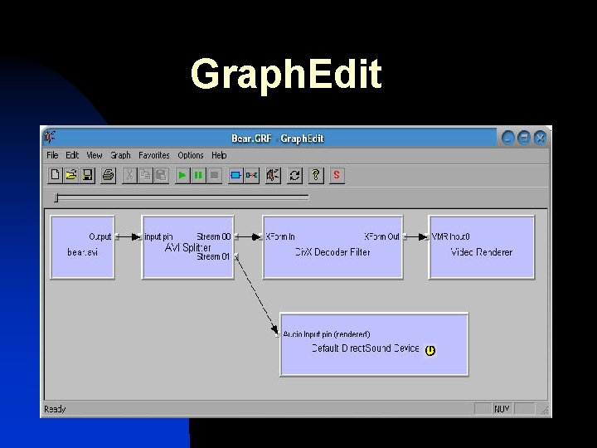Click the seek bar track
The image size is (597, 448).
coord(182,197)
